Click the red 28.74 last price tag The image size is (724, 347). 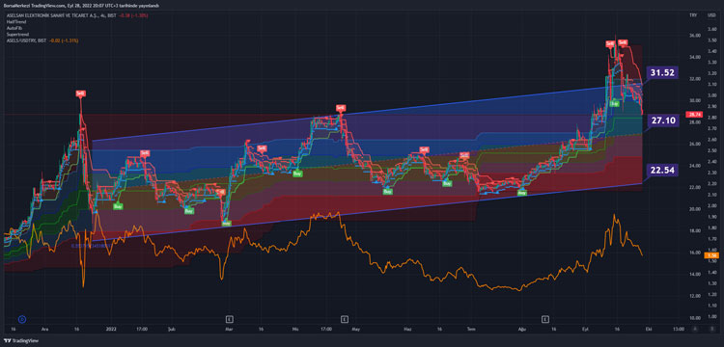click(x=695, y=115)
